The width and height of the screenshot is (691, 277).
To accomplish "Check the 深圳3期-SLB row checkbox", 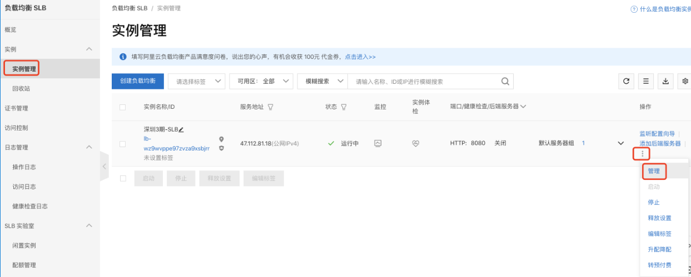I will click(123, 144).
